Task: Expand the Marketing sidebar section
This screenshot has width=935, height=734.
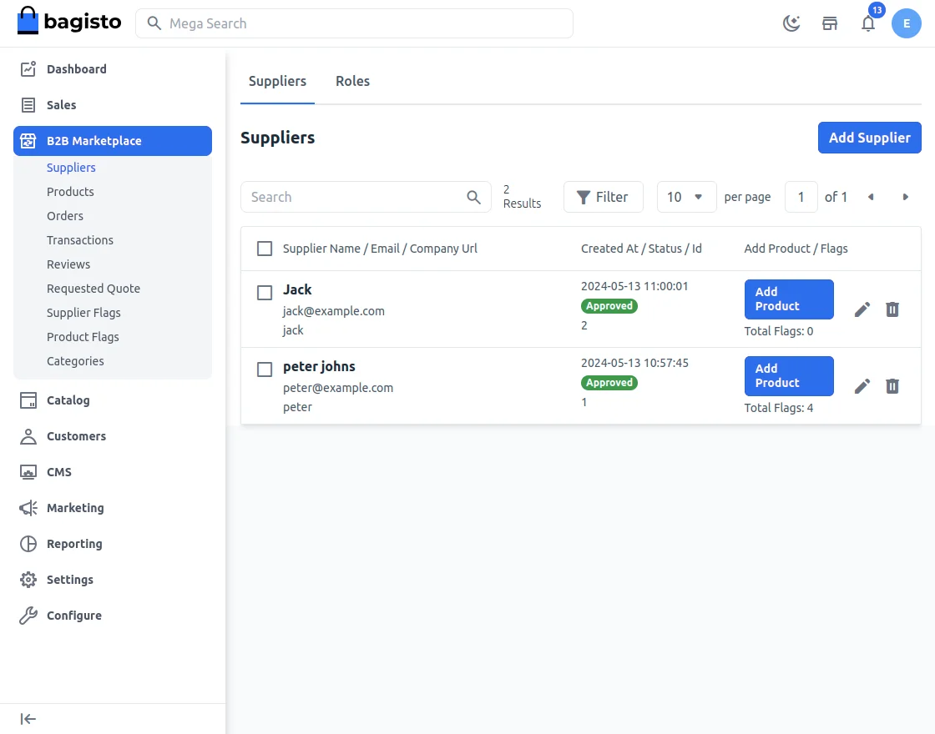Action: [74, 508]
